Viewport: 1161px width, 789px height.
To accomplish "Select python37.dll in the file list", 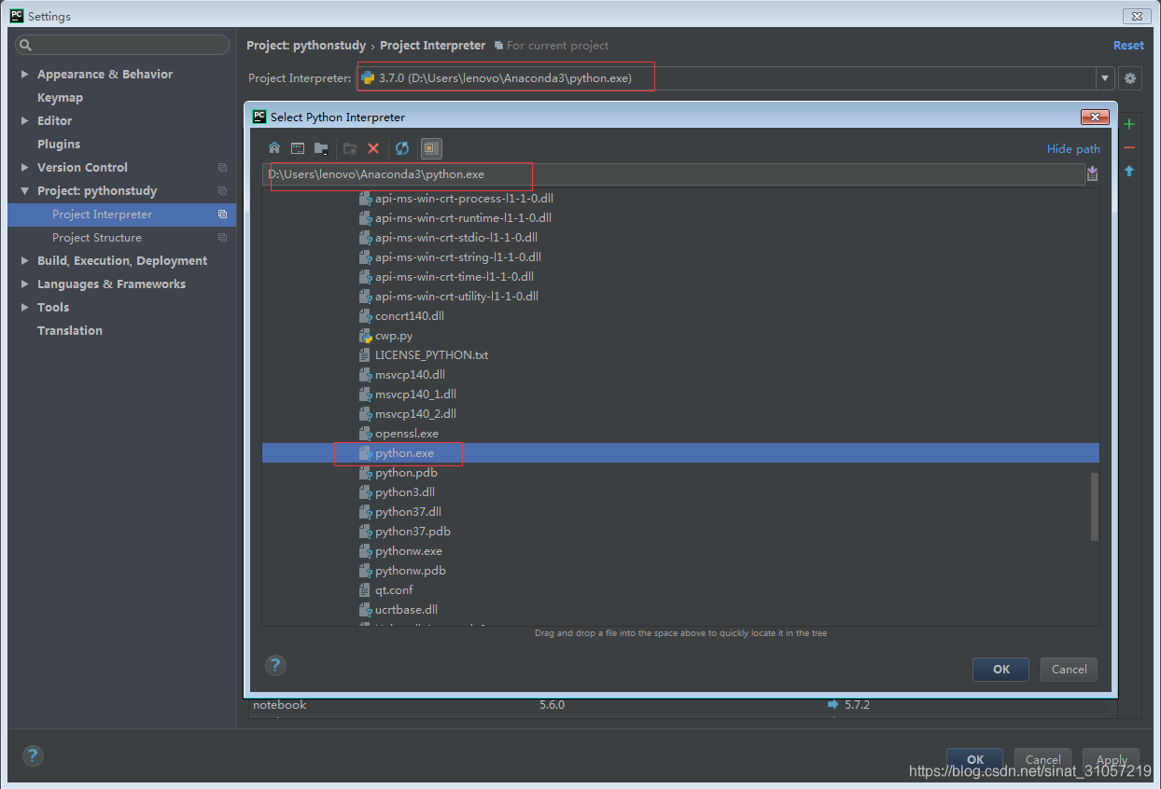I will [x=408, y=511].
